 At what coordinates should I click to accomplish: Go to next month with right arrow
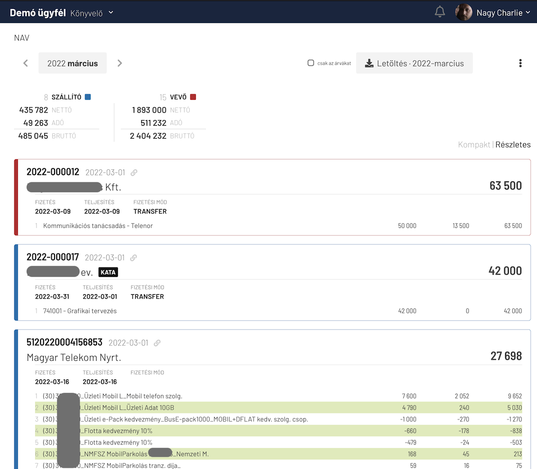click(x=120, y=63)
